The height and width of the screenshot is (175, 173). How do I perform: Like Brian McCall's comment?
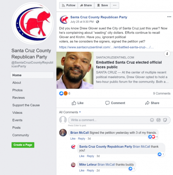click(x=73, y=139)
